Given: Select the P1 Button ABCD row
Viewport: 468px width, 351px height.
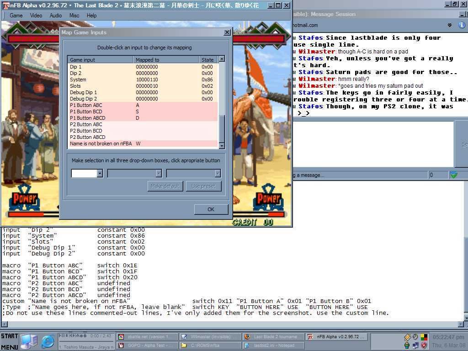Looking at the screenshot, I should click(x=143, y=118).
